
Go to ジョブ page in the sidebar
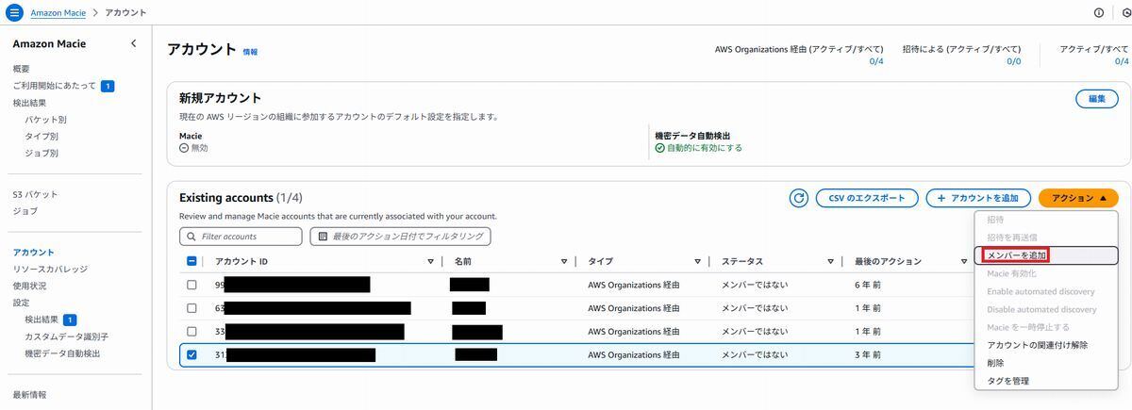(x=25, y=211)
